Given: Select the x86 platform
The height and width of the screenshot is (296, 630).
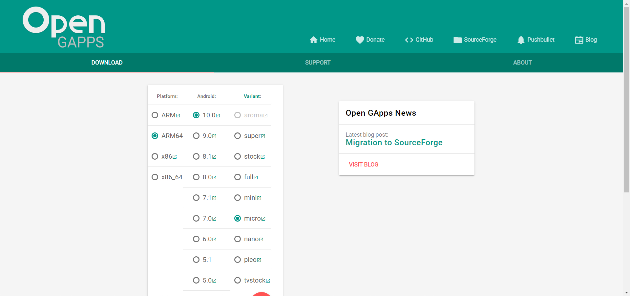Looking at the screenshot, I should tap(155, 156).
